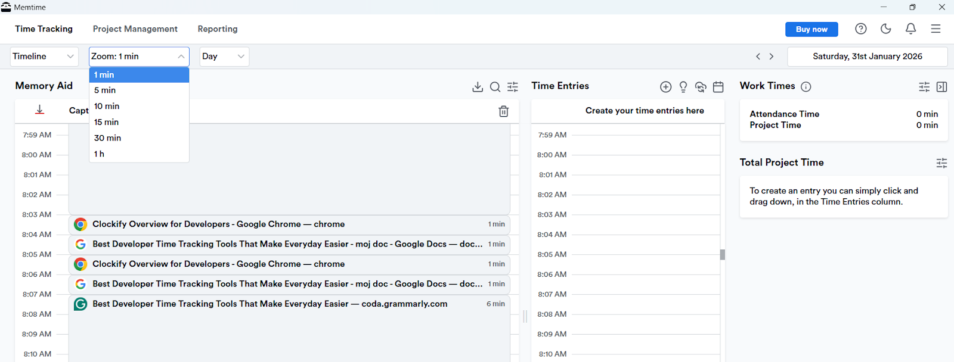Click the red download arrow icon
This screenshot has height=362, width=954.
tap(39, 110)
